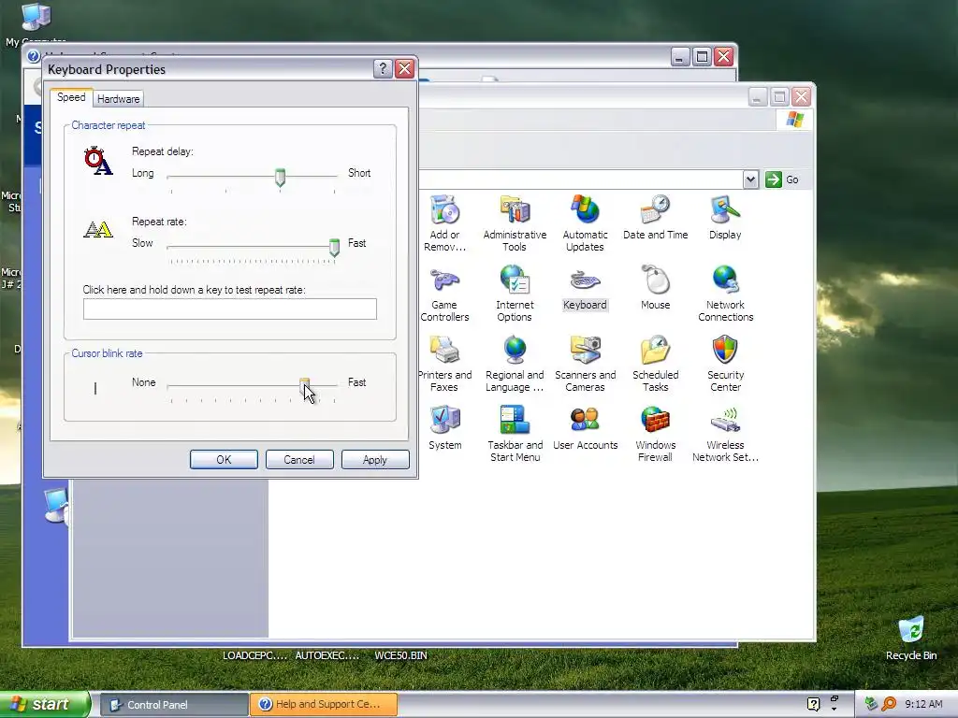Click the help icon in the taskbar tray

click(813, 705)
